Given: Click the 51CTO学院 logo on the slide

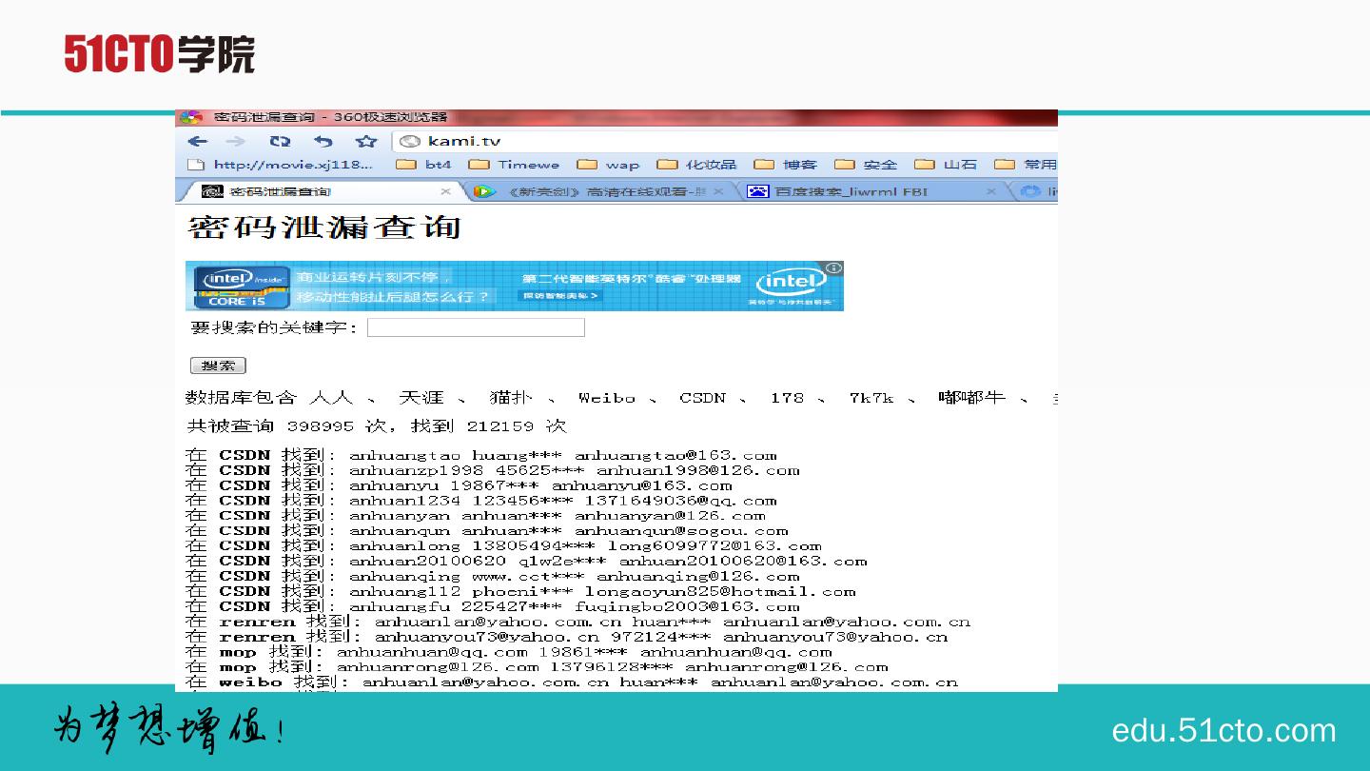Looking at the screenshot, I should point(160,54).
